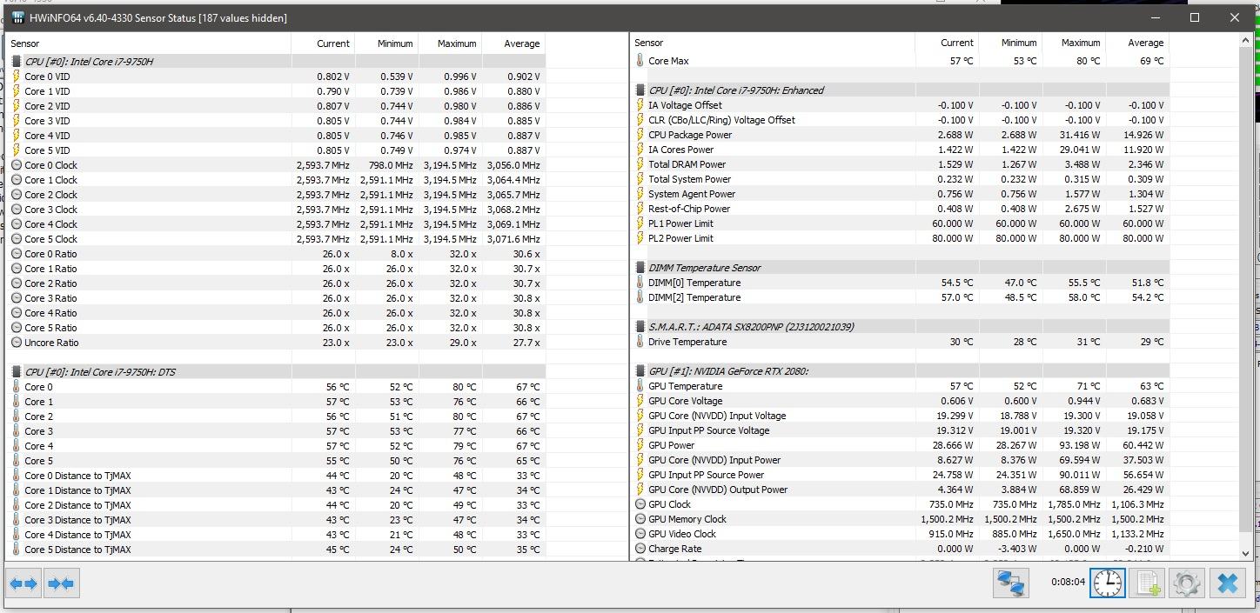Select the CLR (CBo/LLC/Ring) Voltage Offset row
Image resolution: width=1260 pixels, height=613 pixels.
point(900,120)
